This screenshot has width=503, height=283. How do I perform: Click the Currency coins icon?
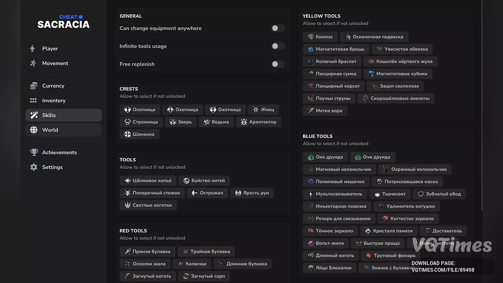tap(34, 86)
